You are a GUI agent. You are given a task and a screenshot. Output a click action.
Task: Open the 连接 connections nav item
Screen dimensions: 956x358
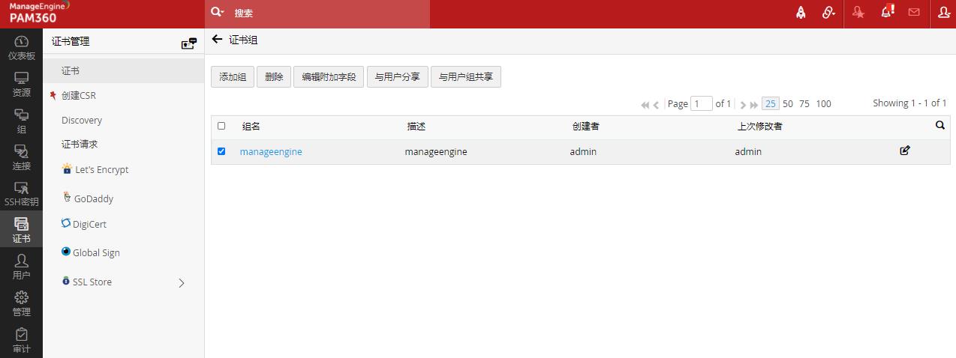21,158
